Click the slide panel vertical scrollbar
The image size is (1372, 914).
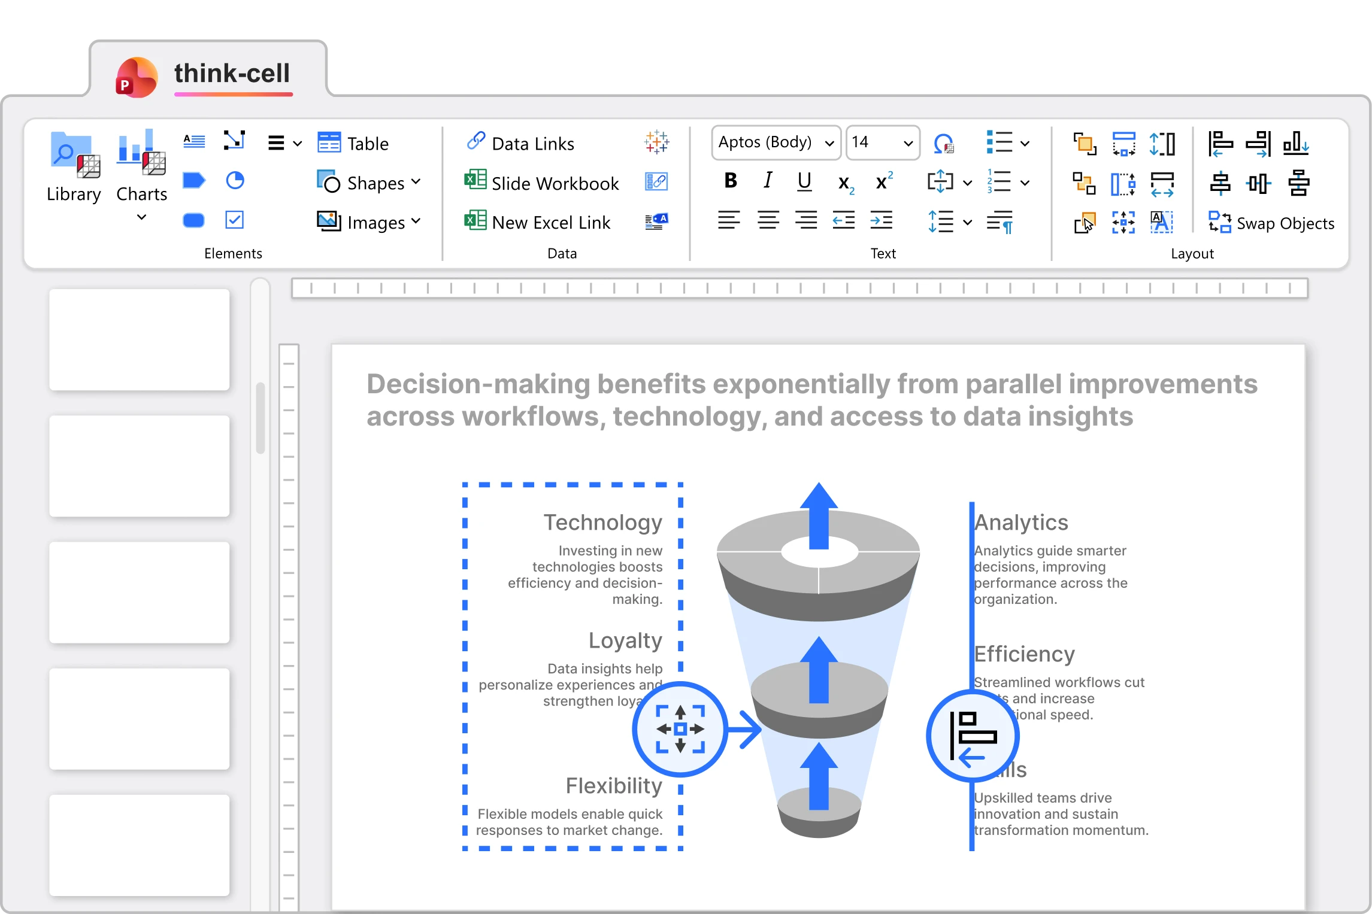[x=261, y=418]
